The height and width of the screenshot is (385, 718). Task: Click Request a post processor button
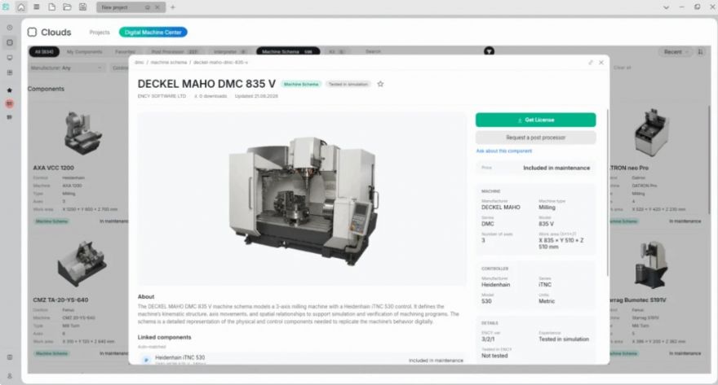click(x=536, y=138)
